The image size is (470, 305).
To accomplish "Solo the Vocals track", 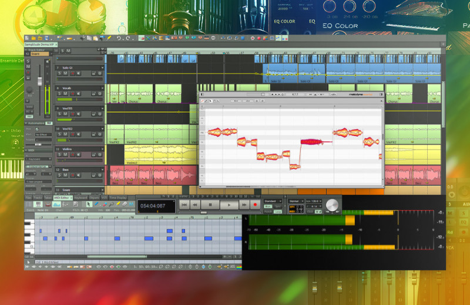I will 59,94.
